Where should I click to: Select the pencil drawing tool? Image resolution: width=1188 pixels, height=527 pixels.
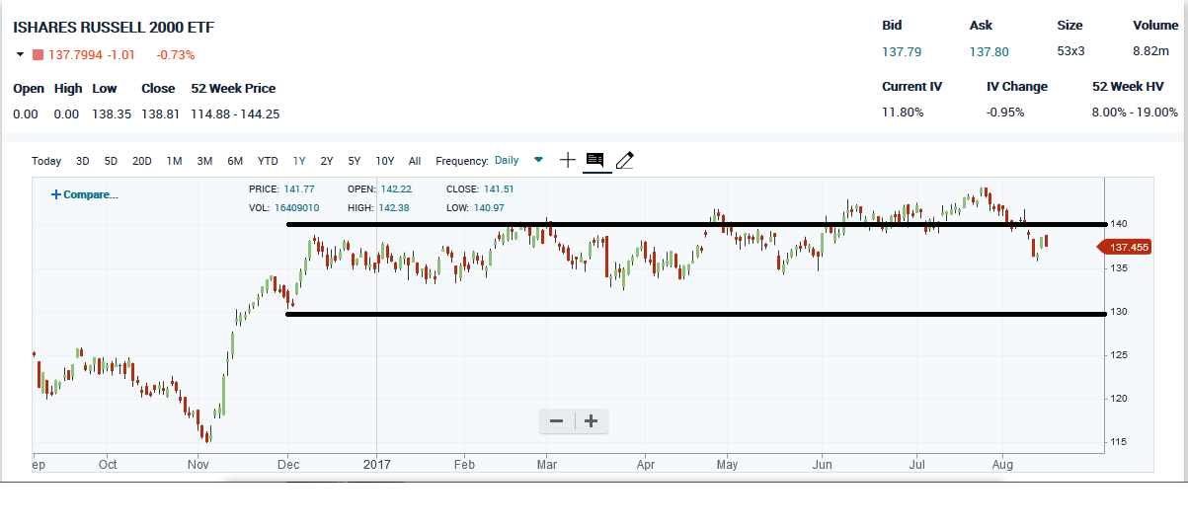pos(624,160)
